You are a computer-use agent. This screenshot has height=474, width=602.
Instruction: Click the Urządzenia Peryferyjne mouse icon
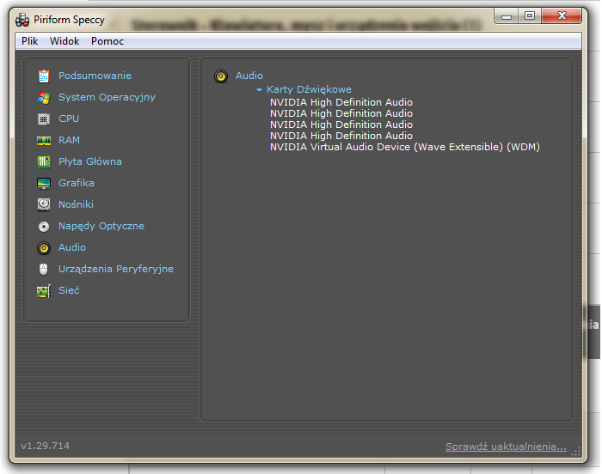click(x=44, y=270)
